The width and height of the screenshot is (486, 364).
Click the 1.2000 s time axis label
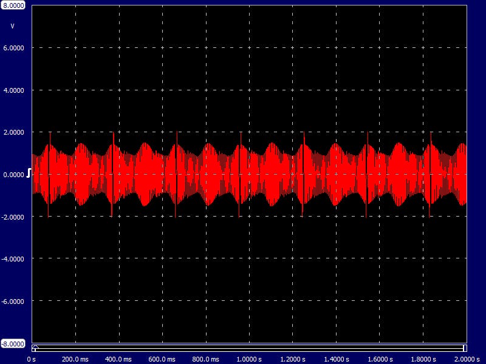coord(292,359)
